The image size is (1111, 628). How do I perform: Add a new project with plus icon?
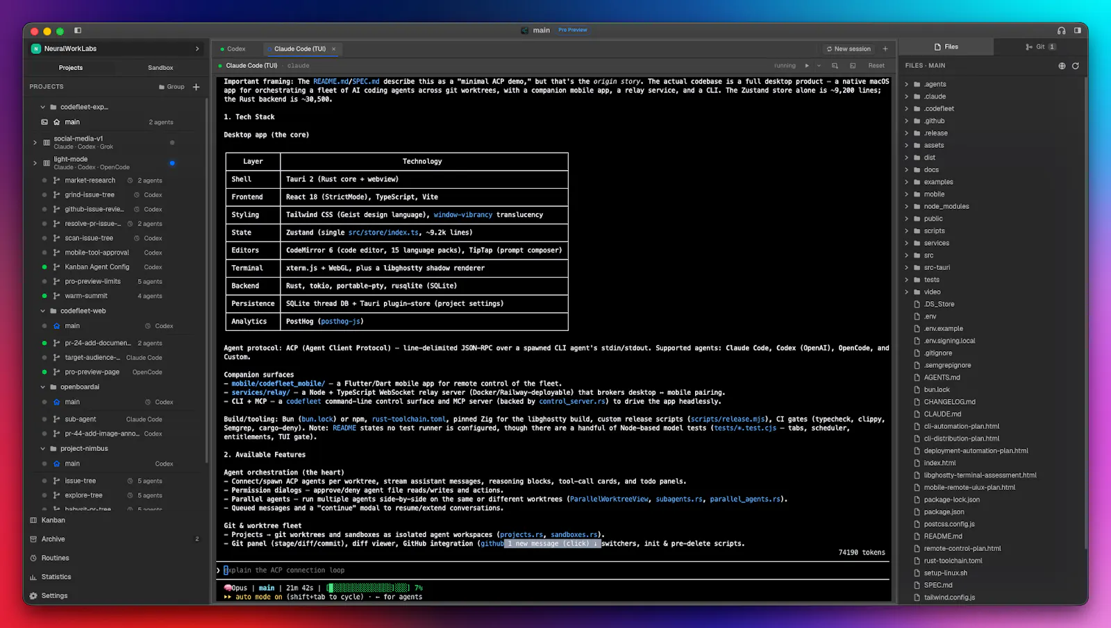pos(197,87)
